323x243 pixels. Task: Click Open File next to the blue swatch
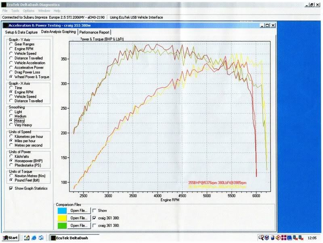click(x=79, y=210)
